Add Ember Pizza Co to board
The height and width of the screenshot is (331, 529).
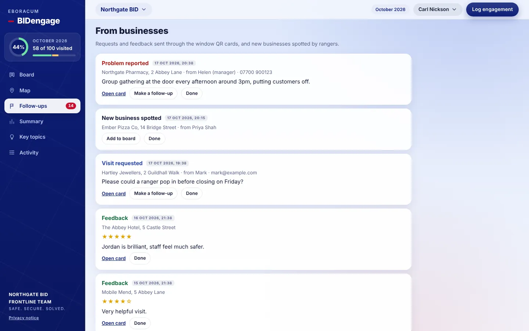click(x=121, y=139)
